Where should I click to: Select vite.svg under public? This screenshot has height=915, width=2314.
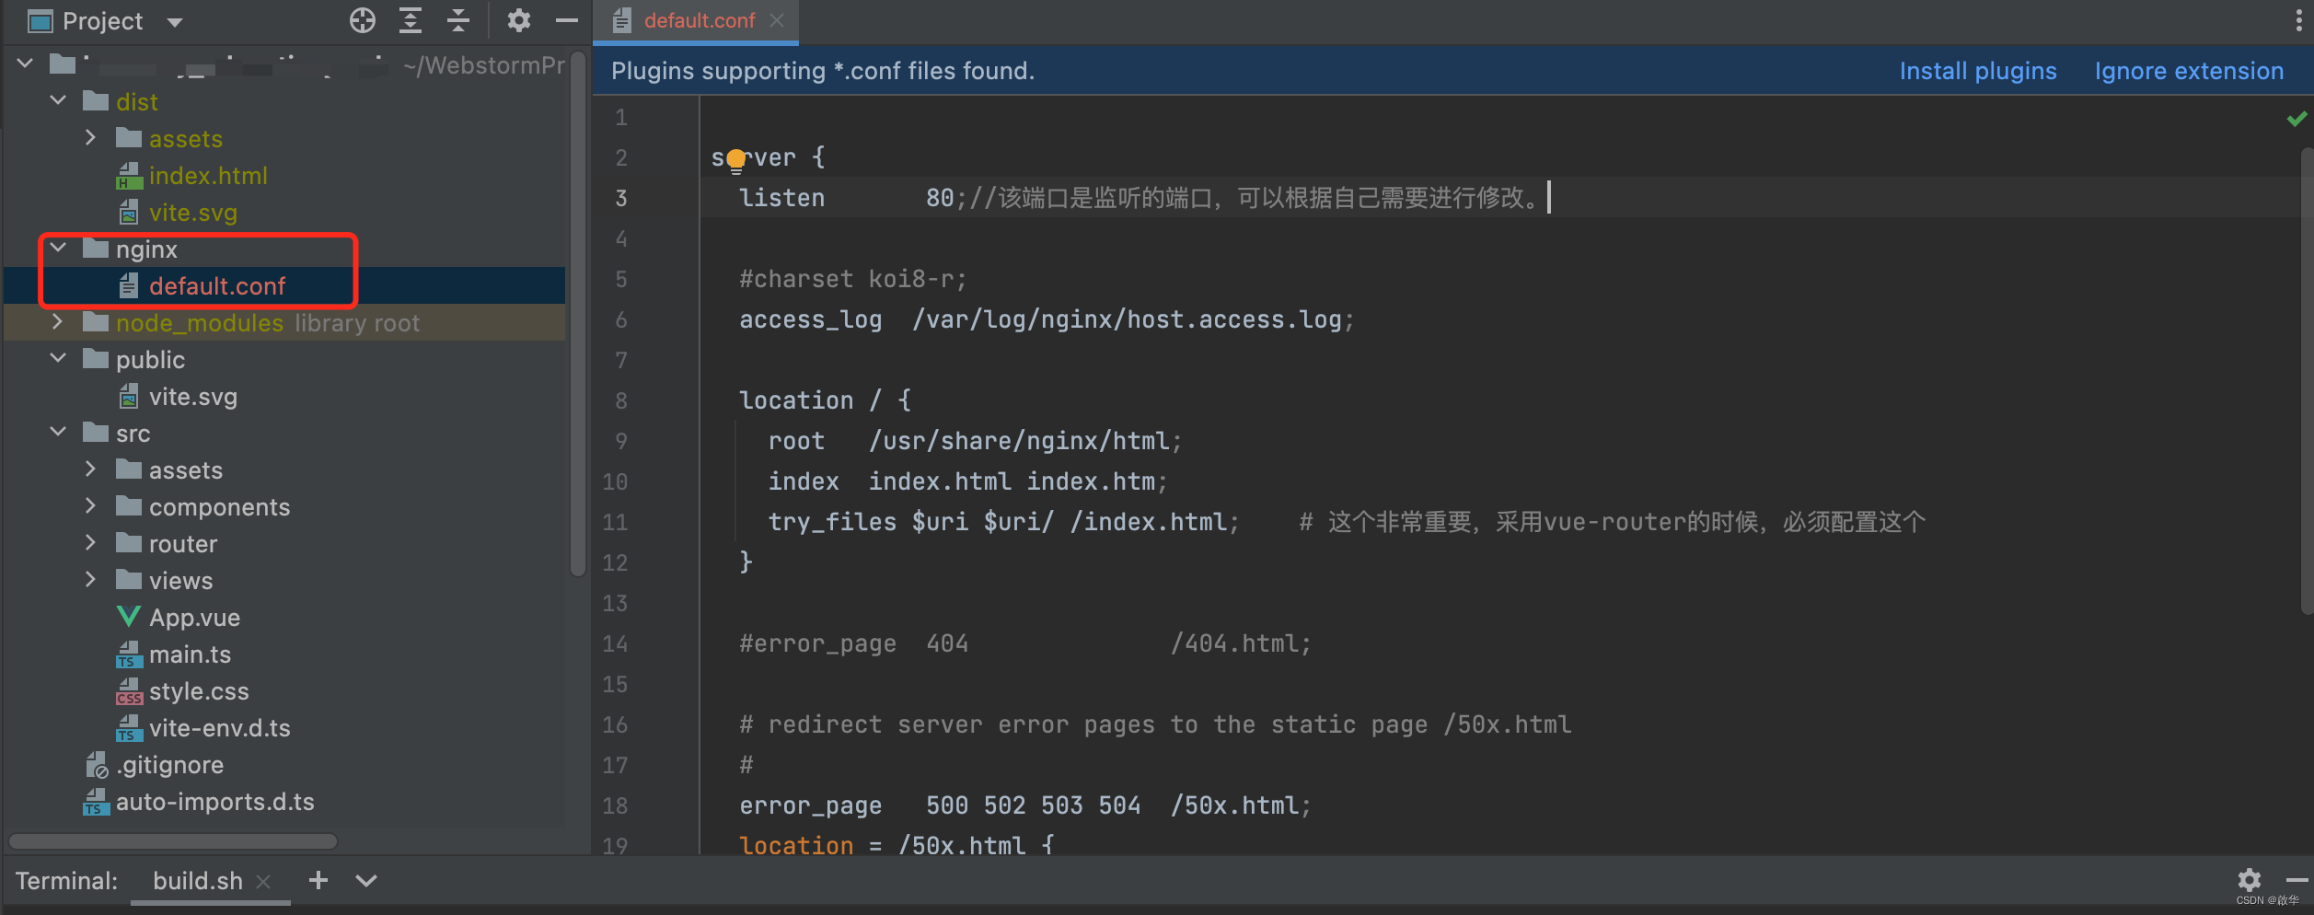point(193,397)
